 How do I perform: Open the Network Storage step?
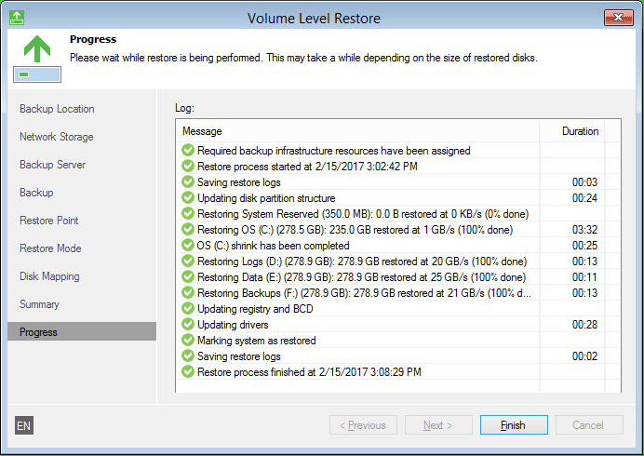point(56,137)
